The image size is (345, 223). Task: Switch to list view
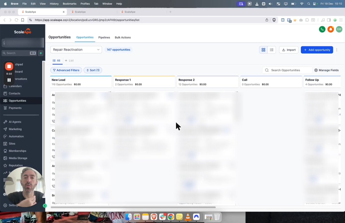272,50
